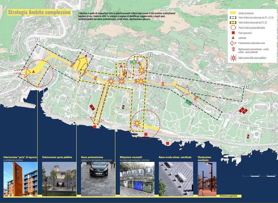
Task: Open the Illuminazione coordinata street lamp photo
Action: 207,179
